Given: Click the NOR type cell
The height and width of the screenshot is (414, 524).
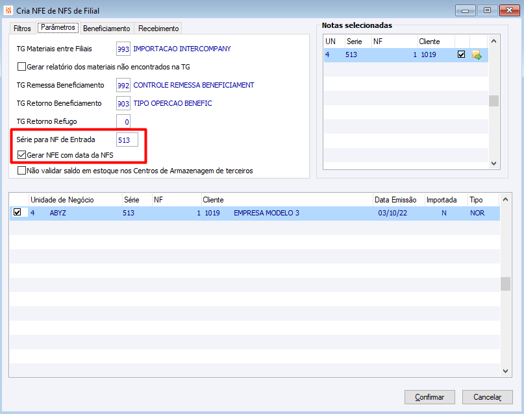Looking at the screenshot, I should pos(477,213).
